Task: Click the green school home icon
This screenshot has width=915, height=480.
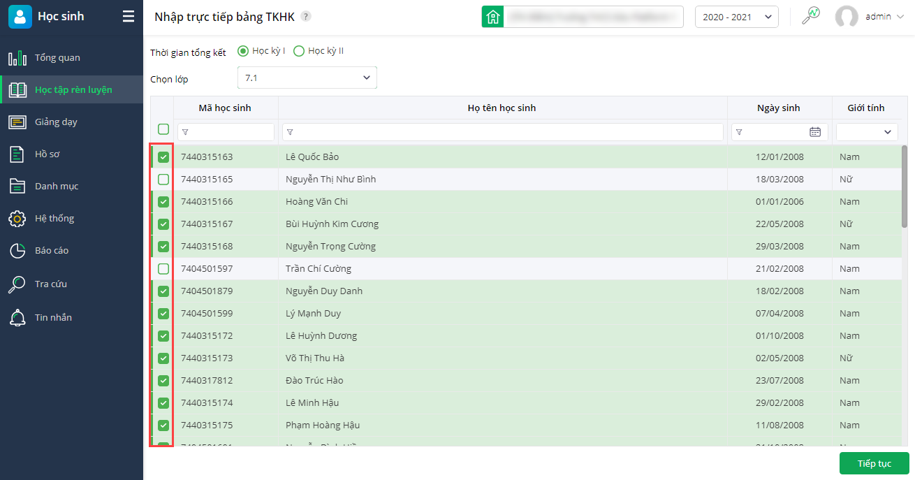Action: (493, 17)
